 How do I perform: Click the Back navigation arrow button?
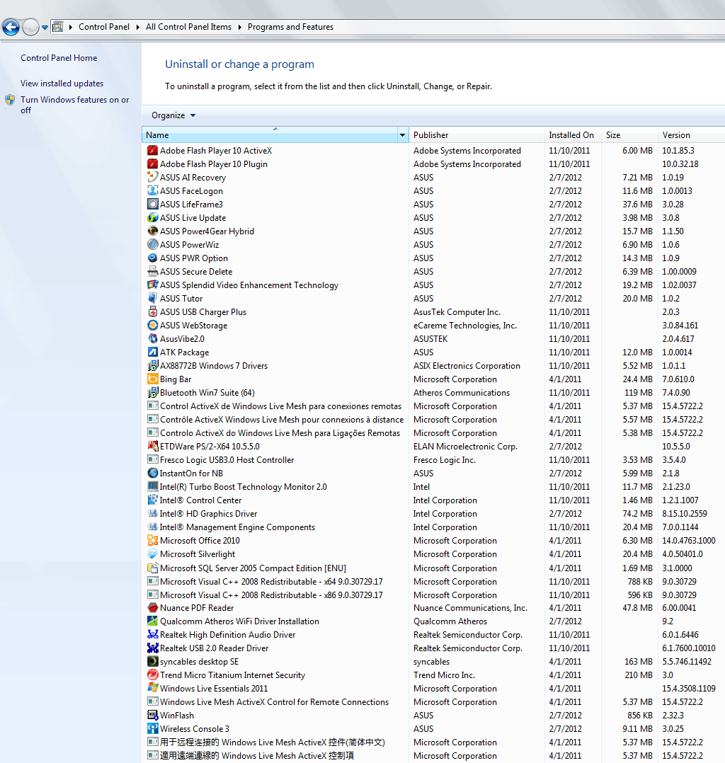pos(11,27)
